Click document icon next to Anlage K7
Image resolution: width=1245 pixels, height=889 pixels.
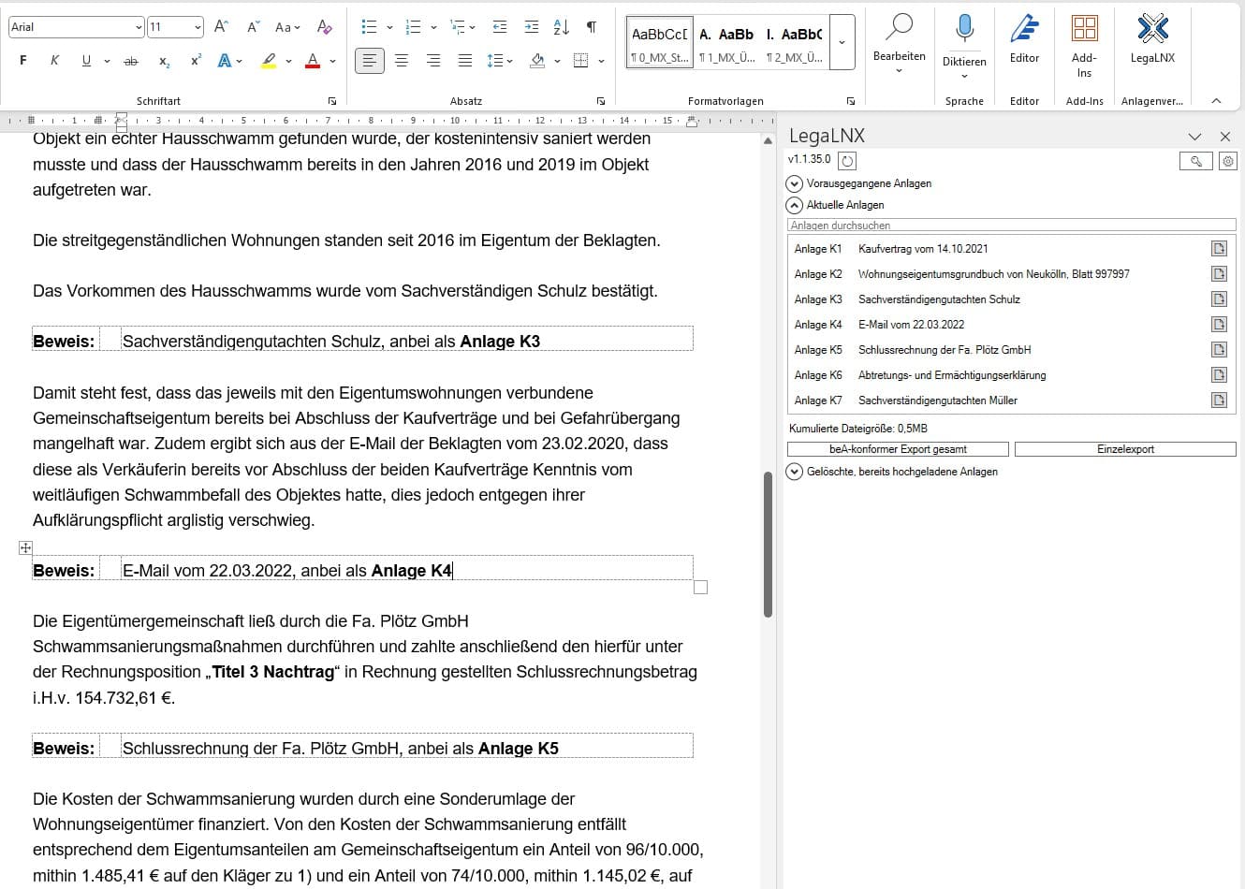click(1219, 401)
